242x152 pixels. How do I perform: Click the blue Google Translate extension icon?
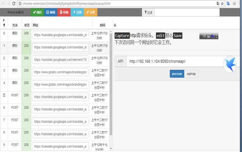point(228,4)
